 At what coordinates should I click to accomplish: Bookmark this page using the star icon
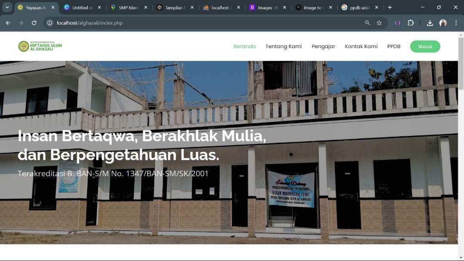click(x=379, y=23)
